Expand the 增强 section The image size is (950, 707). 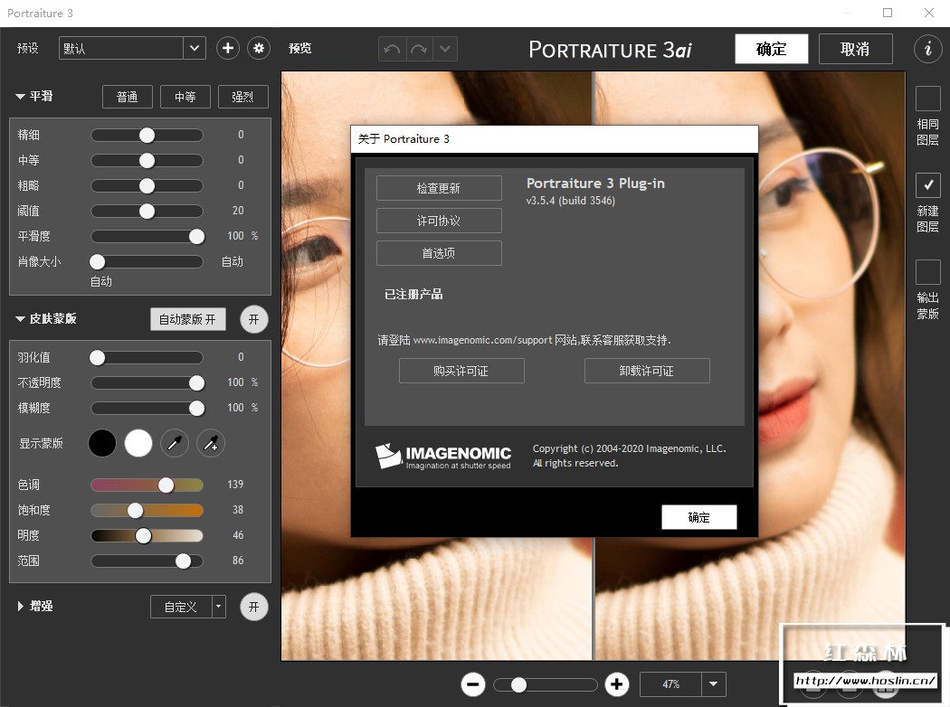click(20, 606)
